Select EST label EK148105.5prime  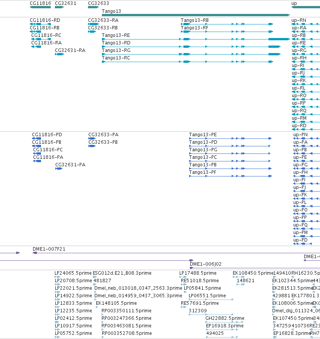point(116,303)
